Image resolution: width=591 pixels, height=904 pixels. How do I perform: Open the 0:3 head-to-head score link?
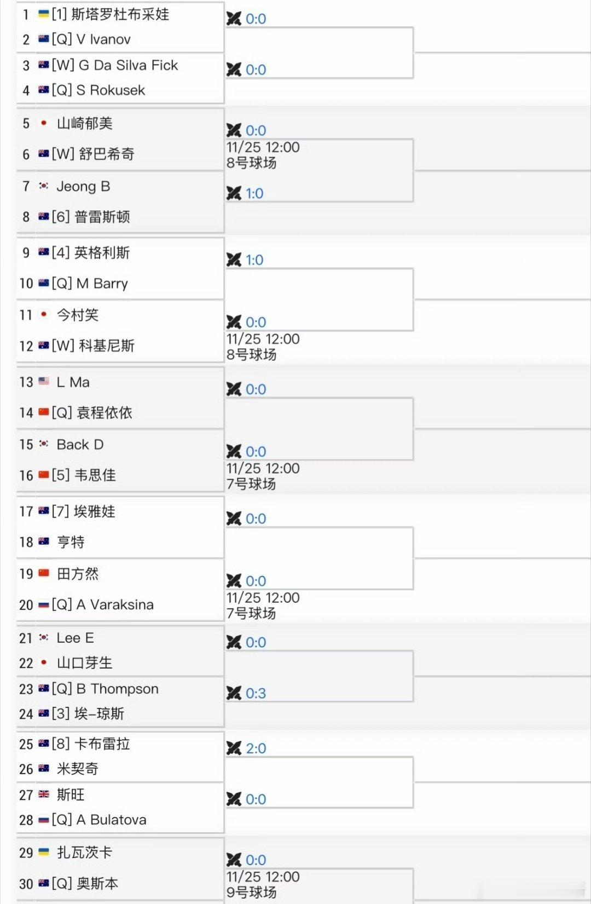[256, 693]
